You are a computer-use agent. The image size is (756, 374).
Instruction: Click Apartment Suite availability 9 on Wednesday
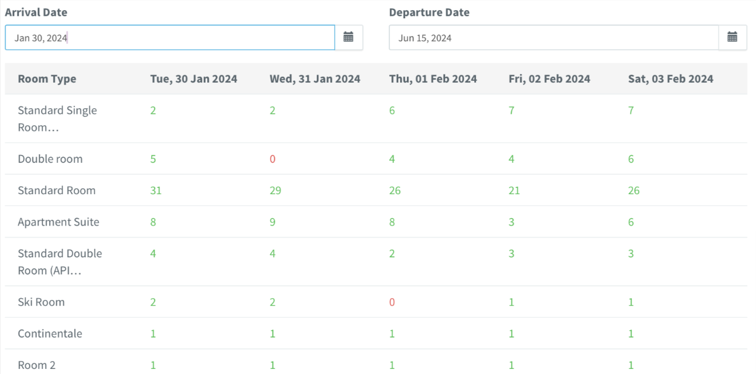272,222
